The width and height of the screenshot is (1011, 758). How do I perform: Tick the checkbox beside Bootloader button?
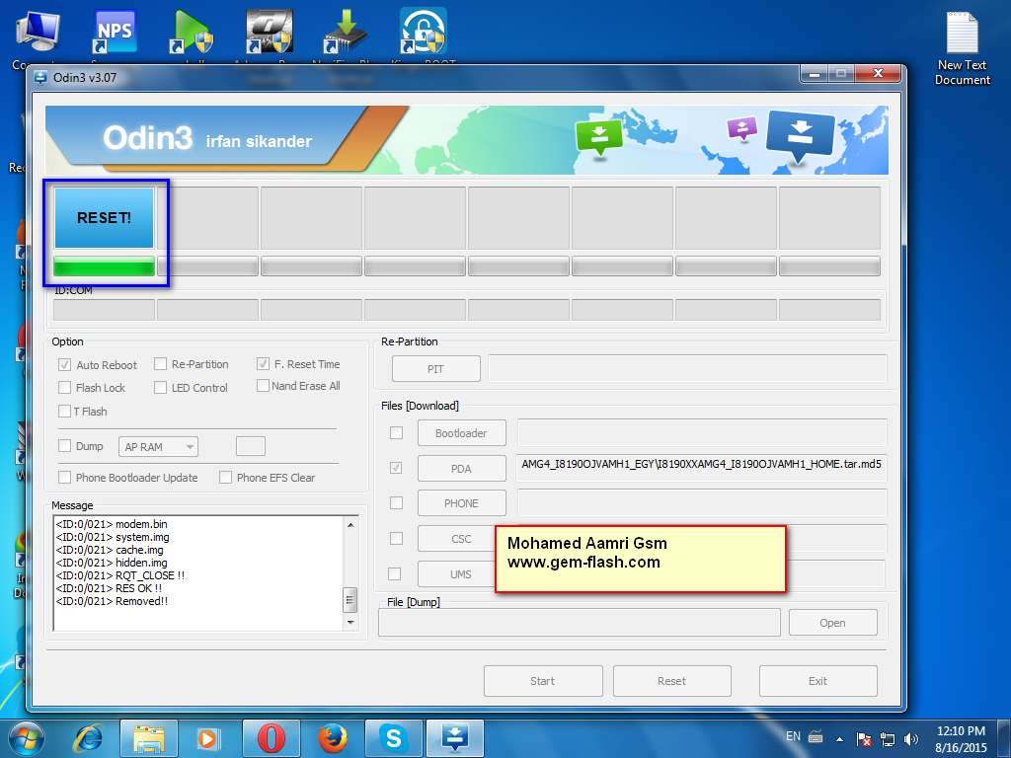coord(397,433)
